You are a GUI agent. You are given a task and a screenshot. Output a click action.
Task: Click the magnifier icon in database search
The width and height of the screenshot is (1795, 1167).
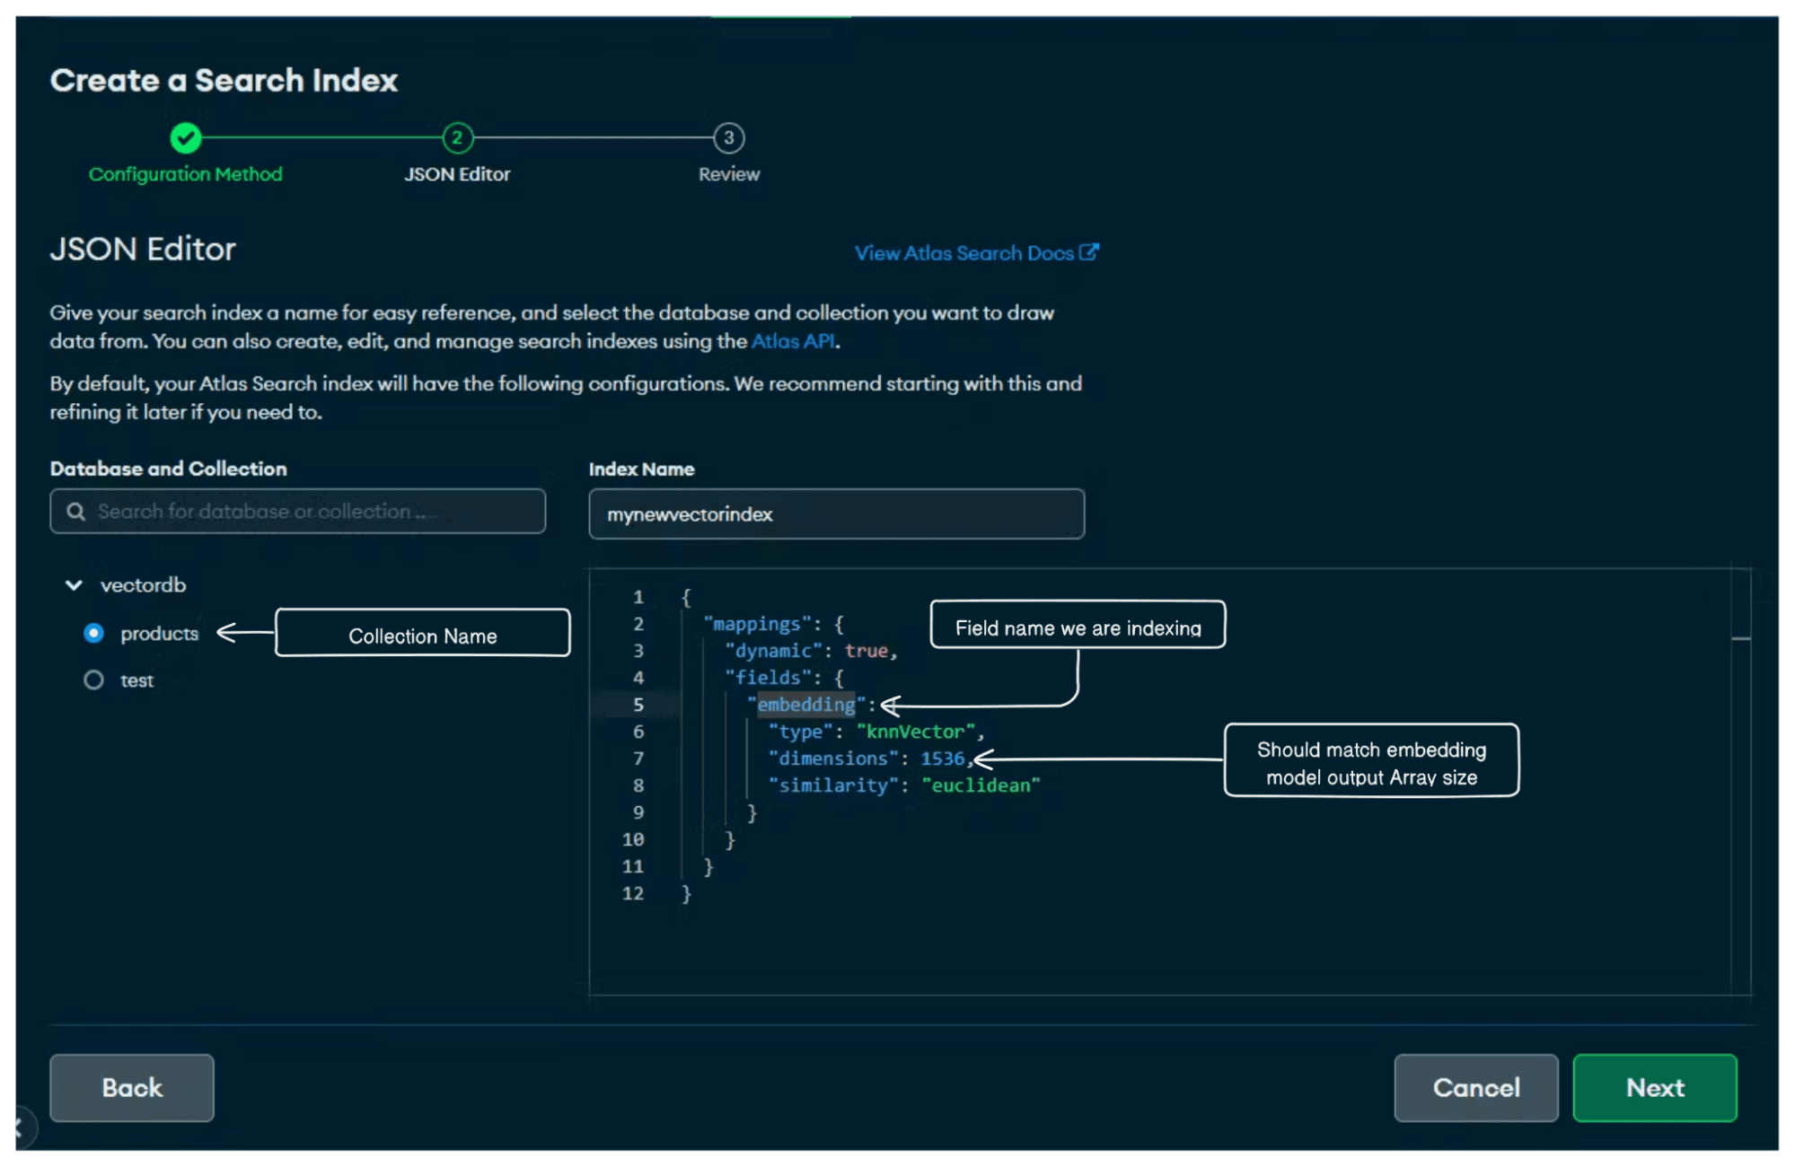tap(76, 512)
